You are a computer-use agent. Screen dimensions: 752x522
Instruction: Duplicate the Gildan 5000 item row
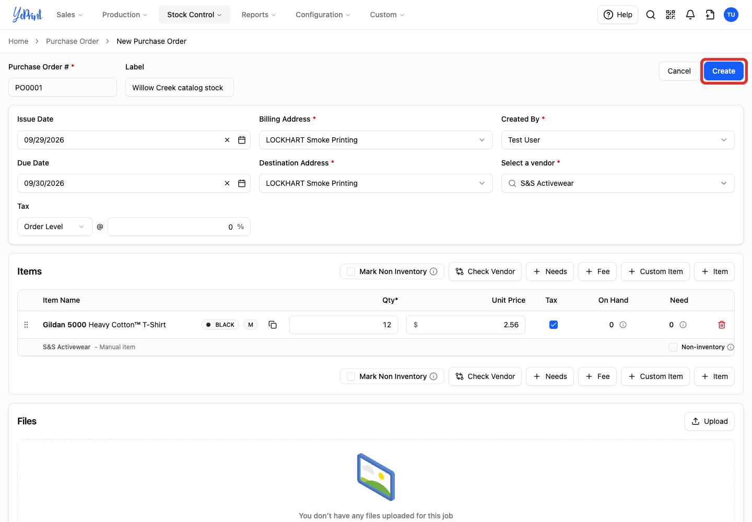click(x=273, y=325)
